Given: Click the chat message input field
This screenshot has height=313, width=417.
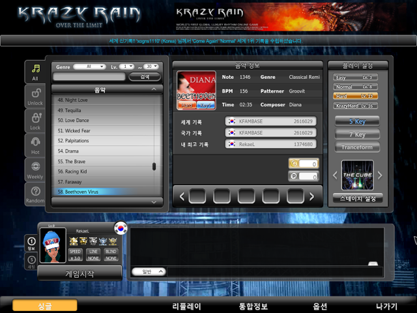Looking at the screenshot, I should coord(275,272).
